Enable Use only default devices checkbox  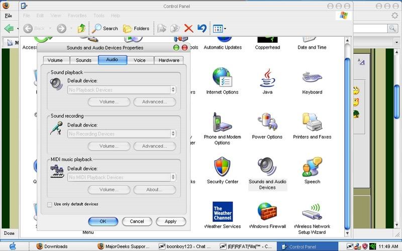[x=49, y=204]
